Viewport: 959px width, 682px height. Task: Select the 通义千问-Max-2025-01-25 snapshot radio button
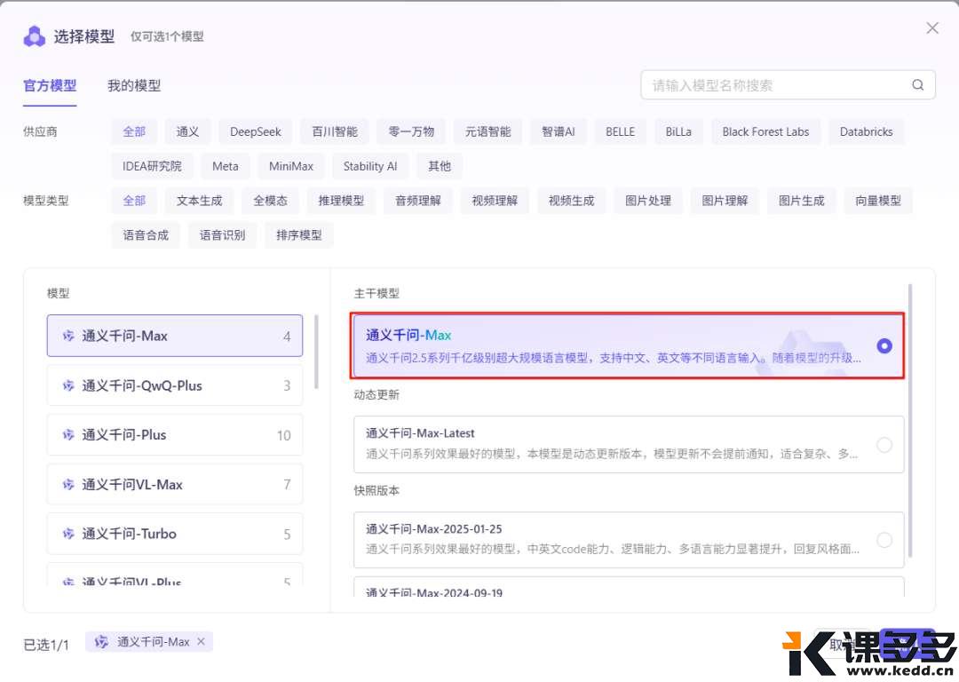(x=884, y=539)
